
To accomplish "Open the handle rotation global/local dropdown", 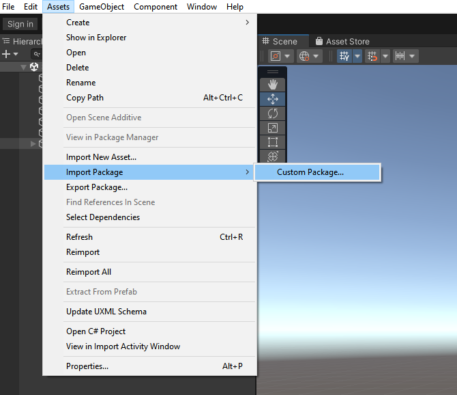I will click(x=308, y=56).
